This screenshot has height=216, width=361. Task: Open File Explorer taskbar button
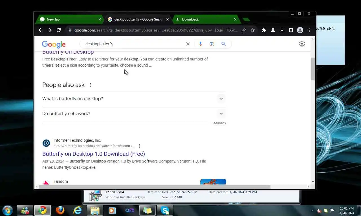click(x=95, y=210)
